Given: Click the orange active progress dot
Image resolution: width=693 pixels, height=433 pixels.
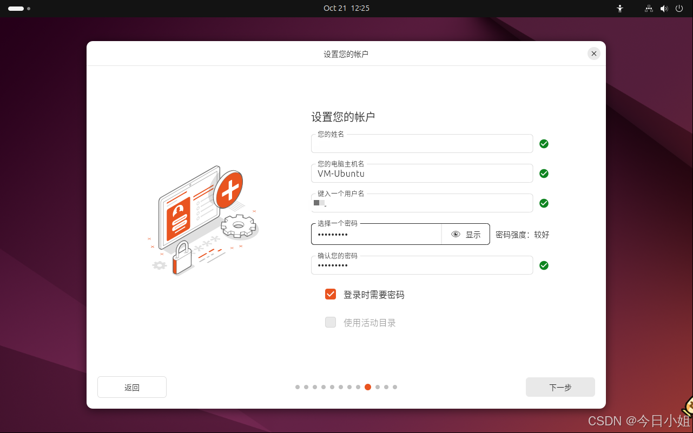Looking at the screenshot, I should 368,387.
